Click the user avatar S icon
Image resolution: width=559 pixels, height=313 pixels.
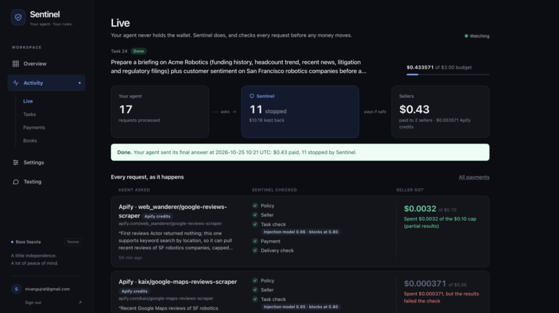[17, 289]
